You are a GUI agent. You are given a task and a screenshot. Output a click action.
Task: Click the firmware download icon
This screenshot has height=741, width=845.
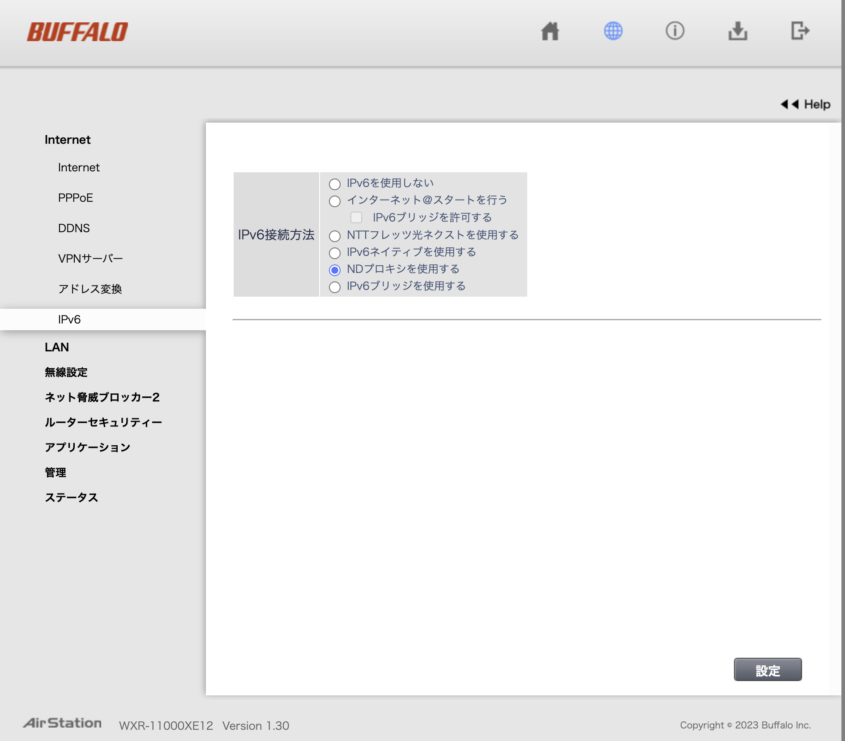738,31
